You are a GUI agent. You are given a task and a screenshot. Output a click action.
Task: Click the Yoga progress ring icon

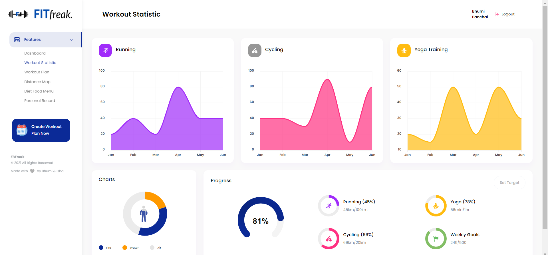(436, 206)
